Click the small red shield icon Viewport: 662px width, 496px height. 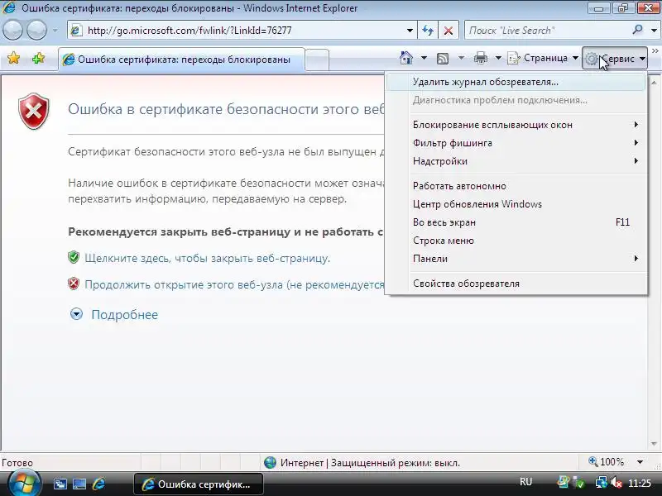(x=74, y=284)
